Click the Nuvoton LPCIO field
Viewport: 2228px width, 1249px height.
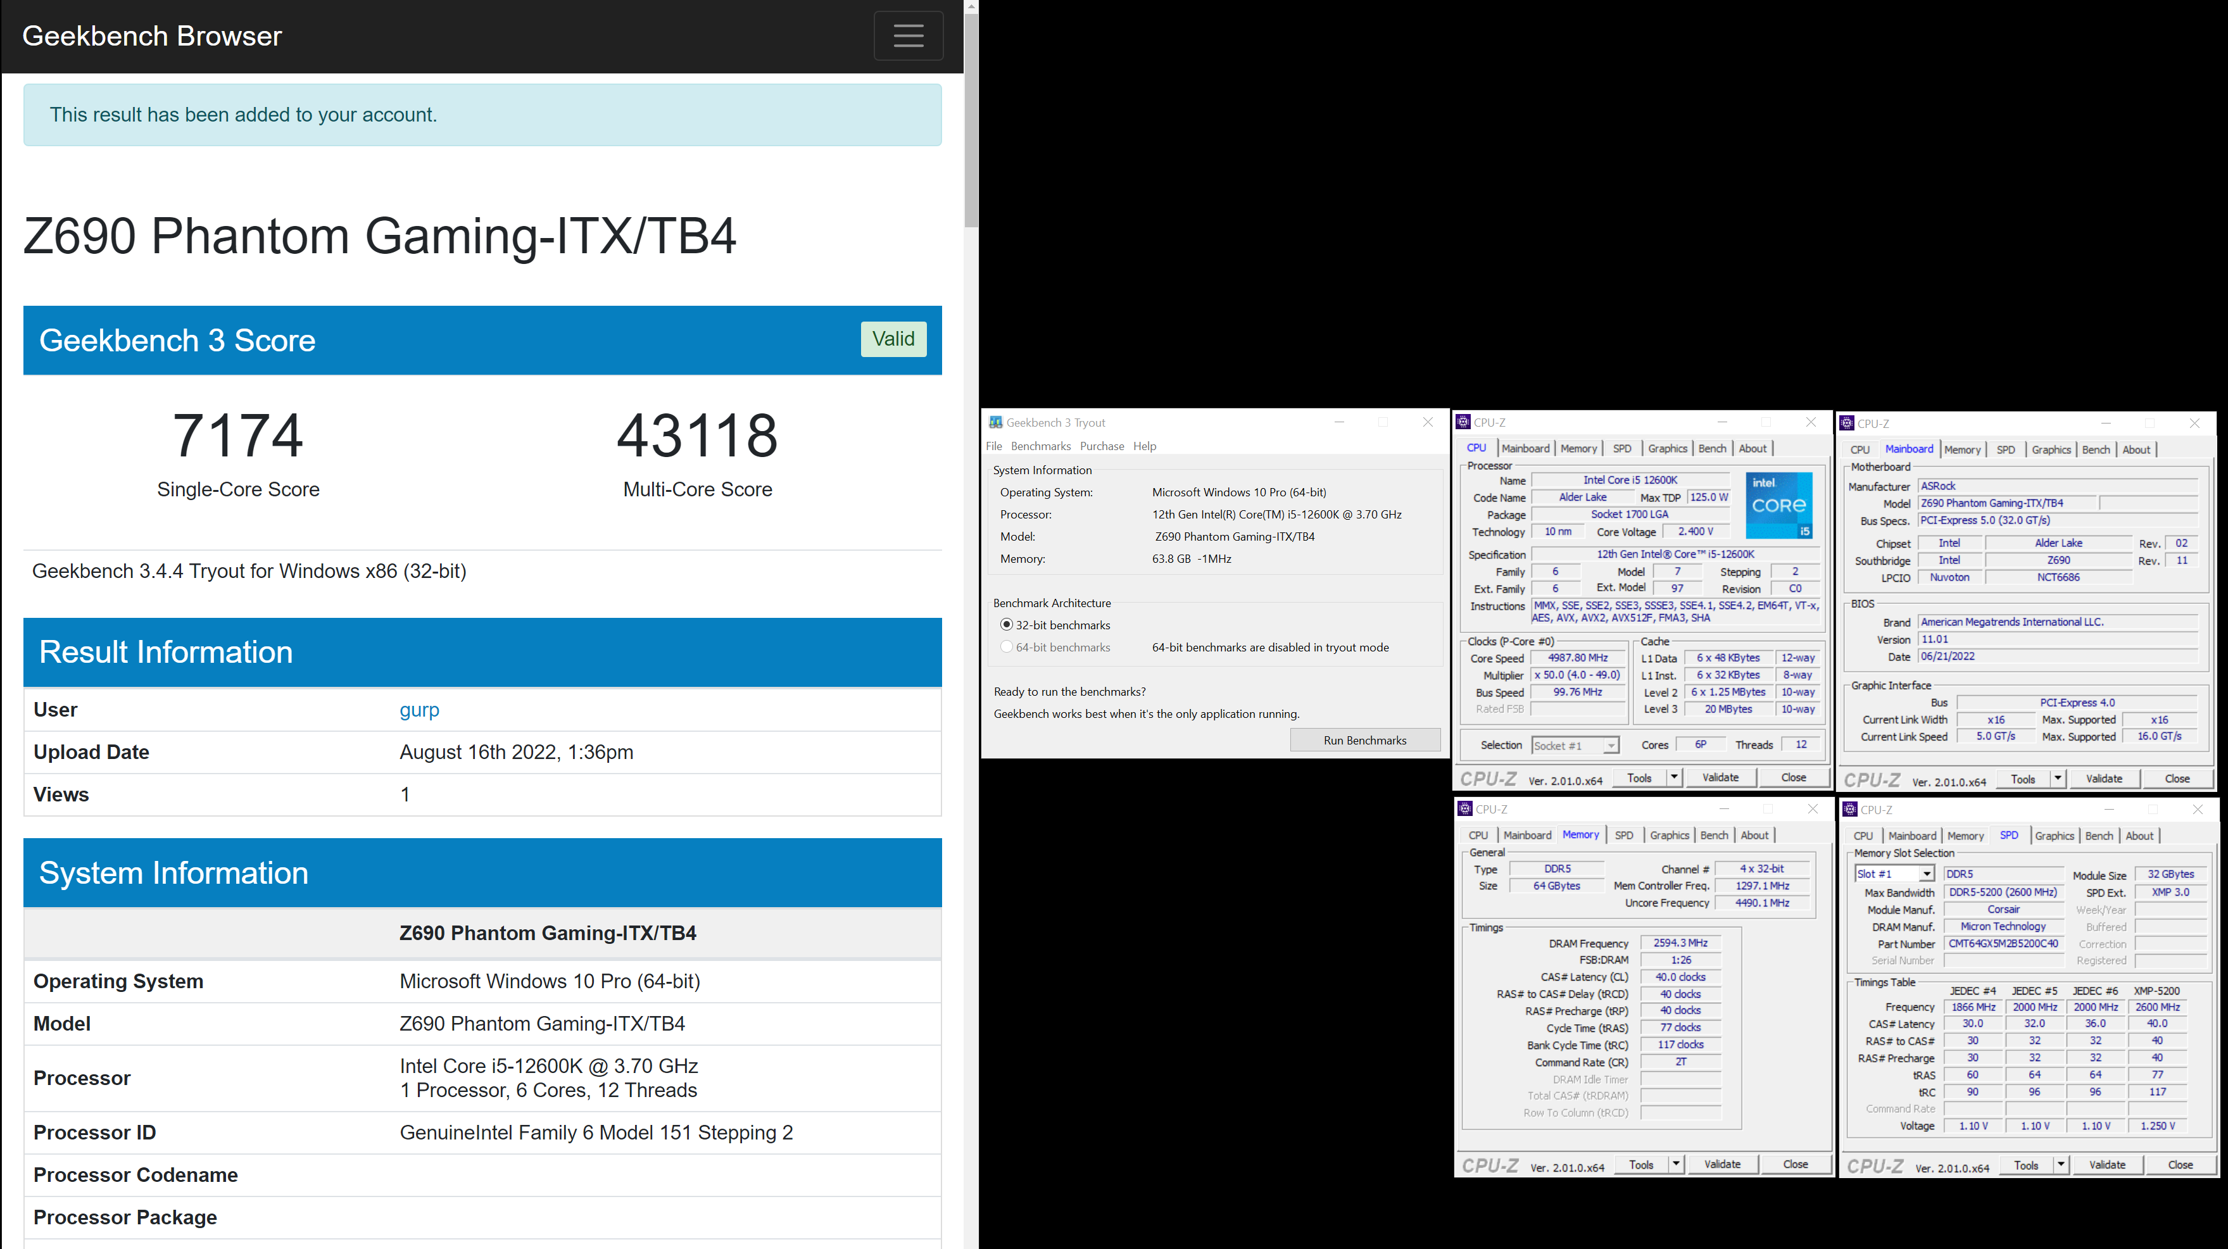click(1949, 578)
